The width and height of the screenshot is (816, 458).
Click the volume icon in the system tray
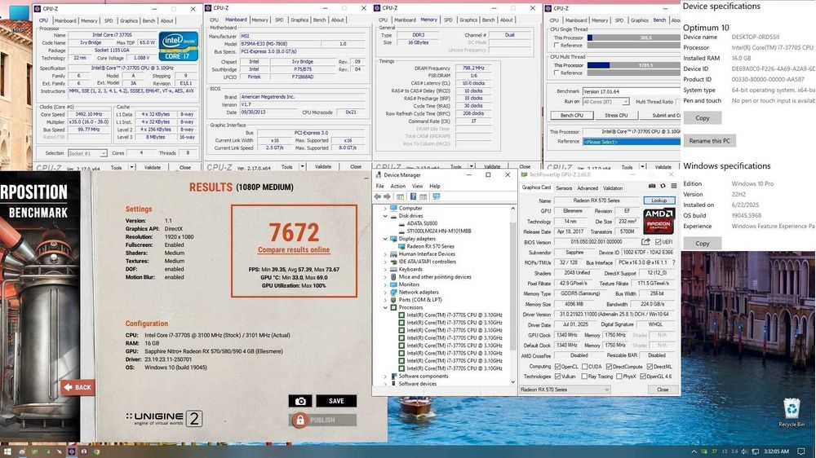tap(744, 451)
